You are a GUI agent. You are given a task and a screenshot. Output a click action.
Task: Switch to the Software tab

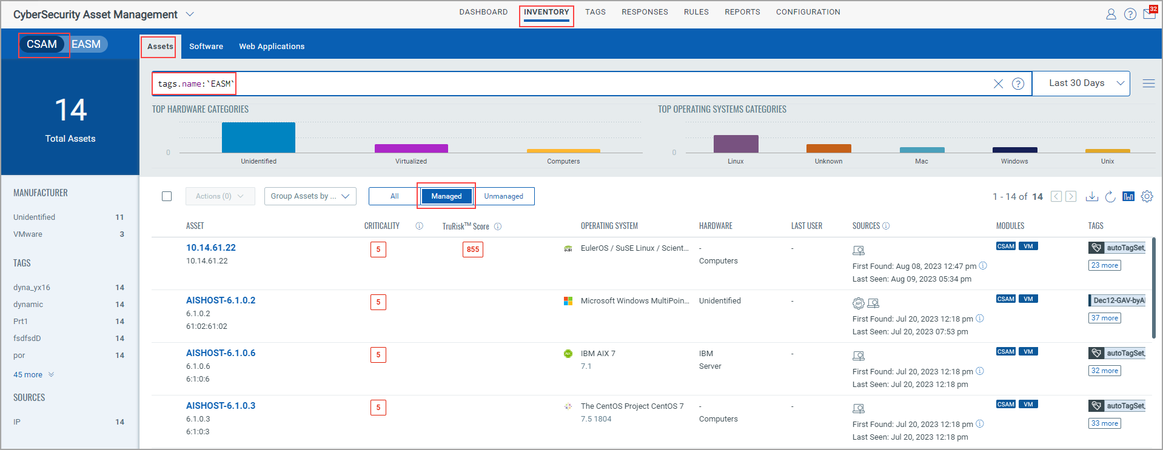tap(206, 47)
